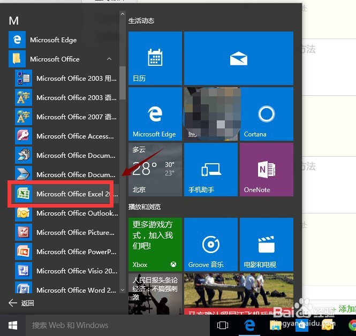This screenshot has width=356, height=336.
Task: Launch Microsoft Office Excel icon
Action: click(x=24, y=194)
